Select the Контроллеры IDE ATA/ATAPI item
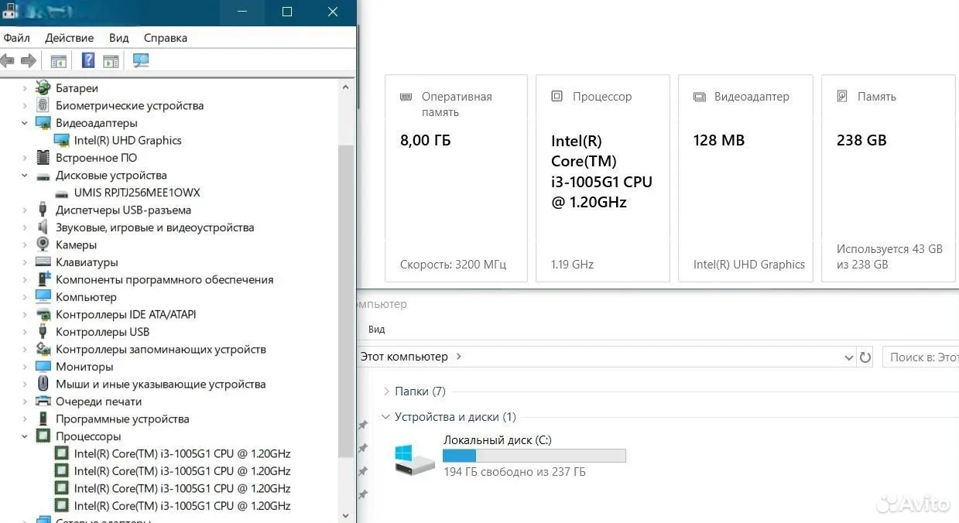This screenshot has width=959, height=523. (125, 314)
